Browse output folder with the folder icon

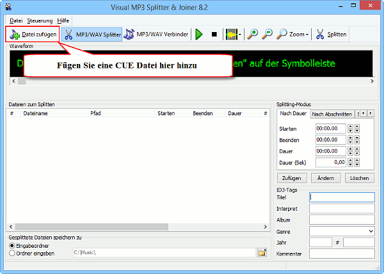262,252
